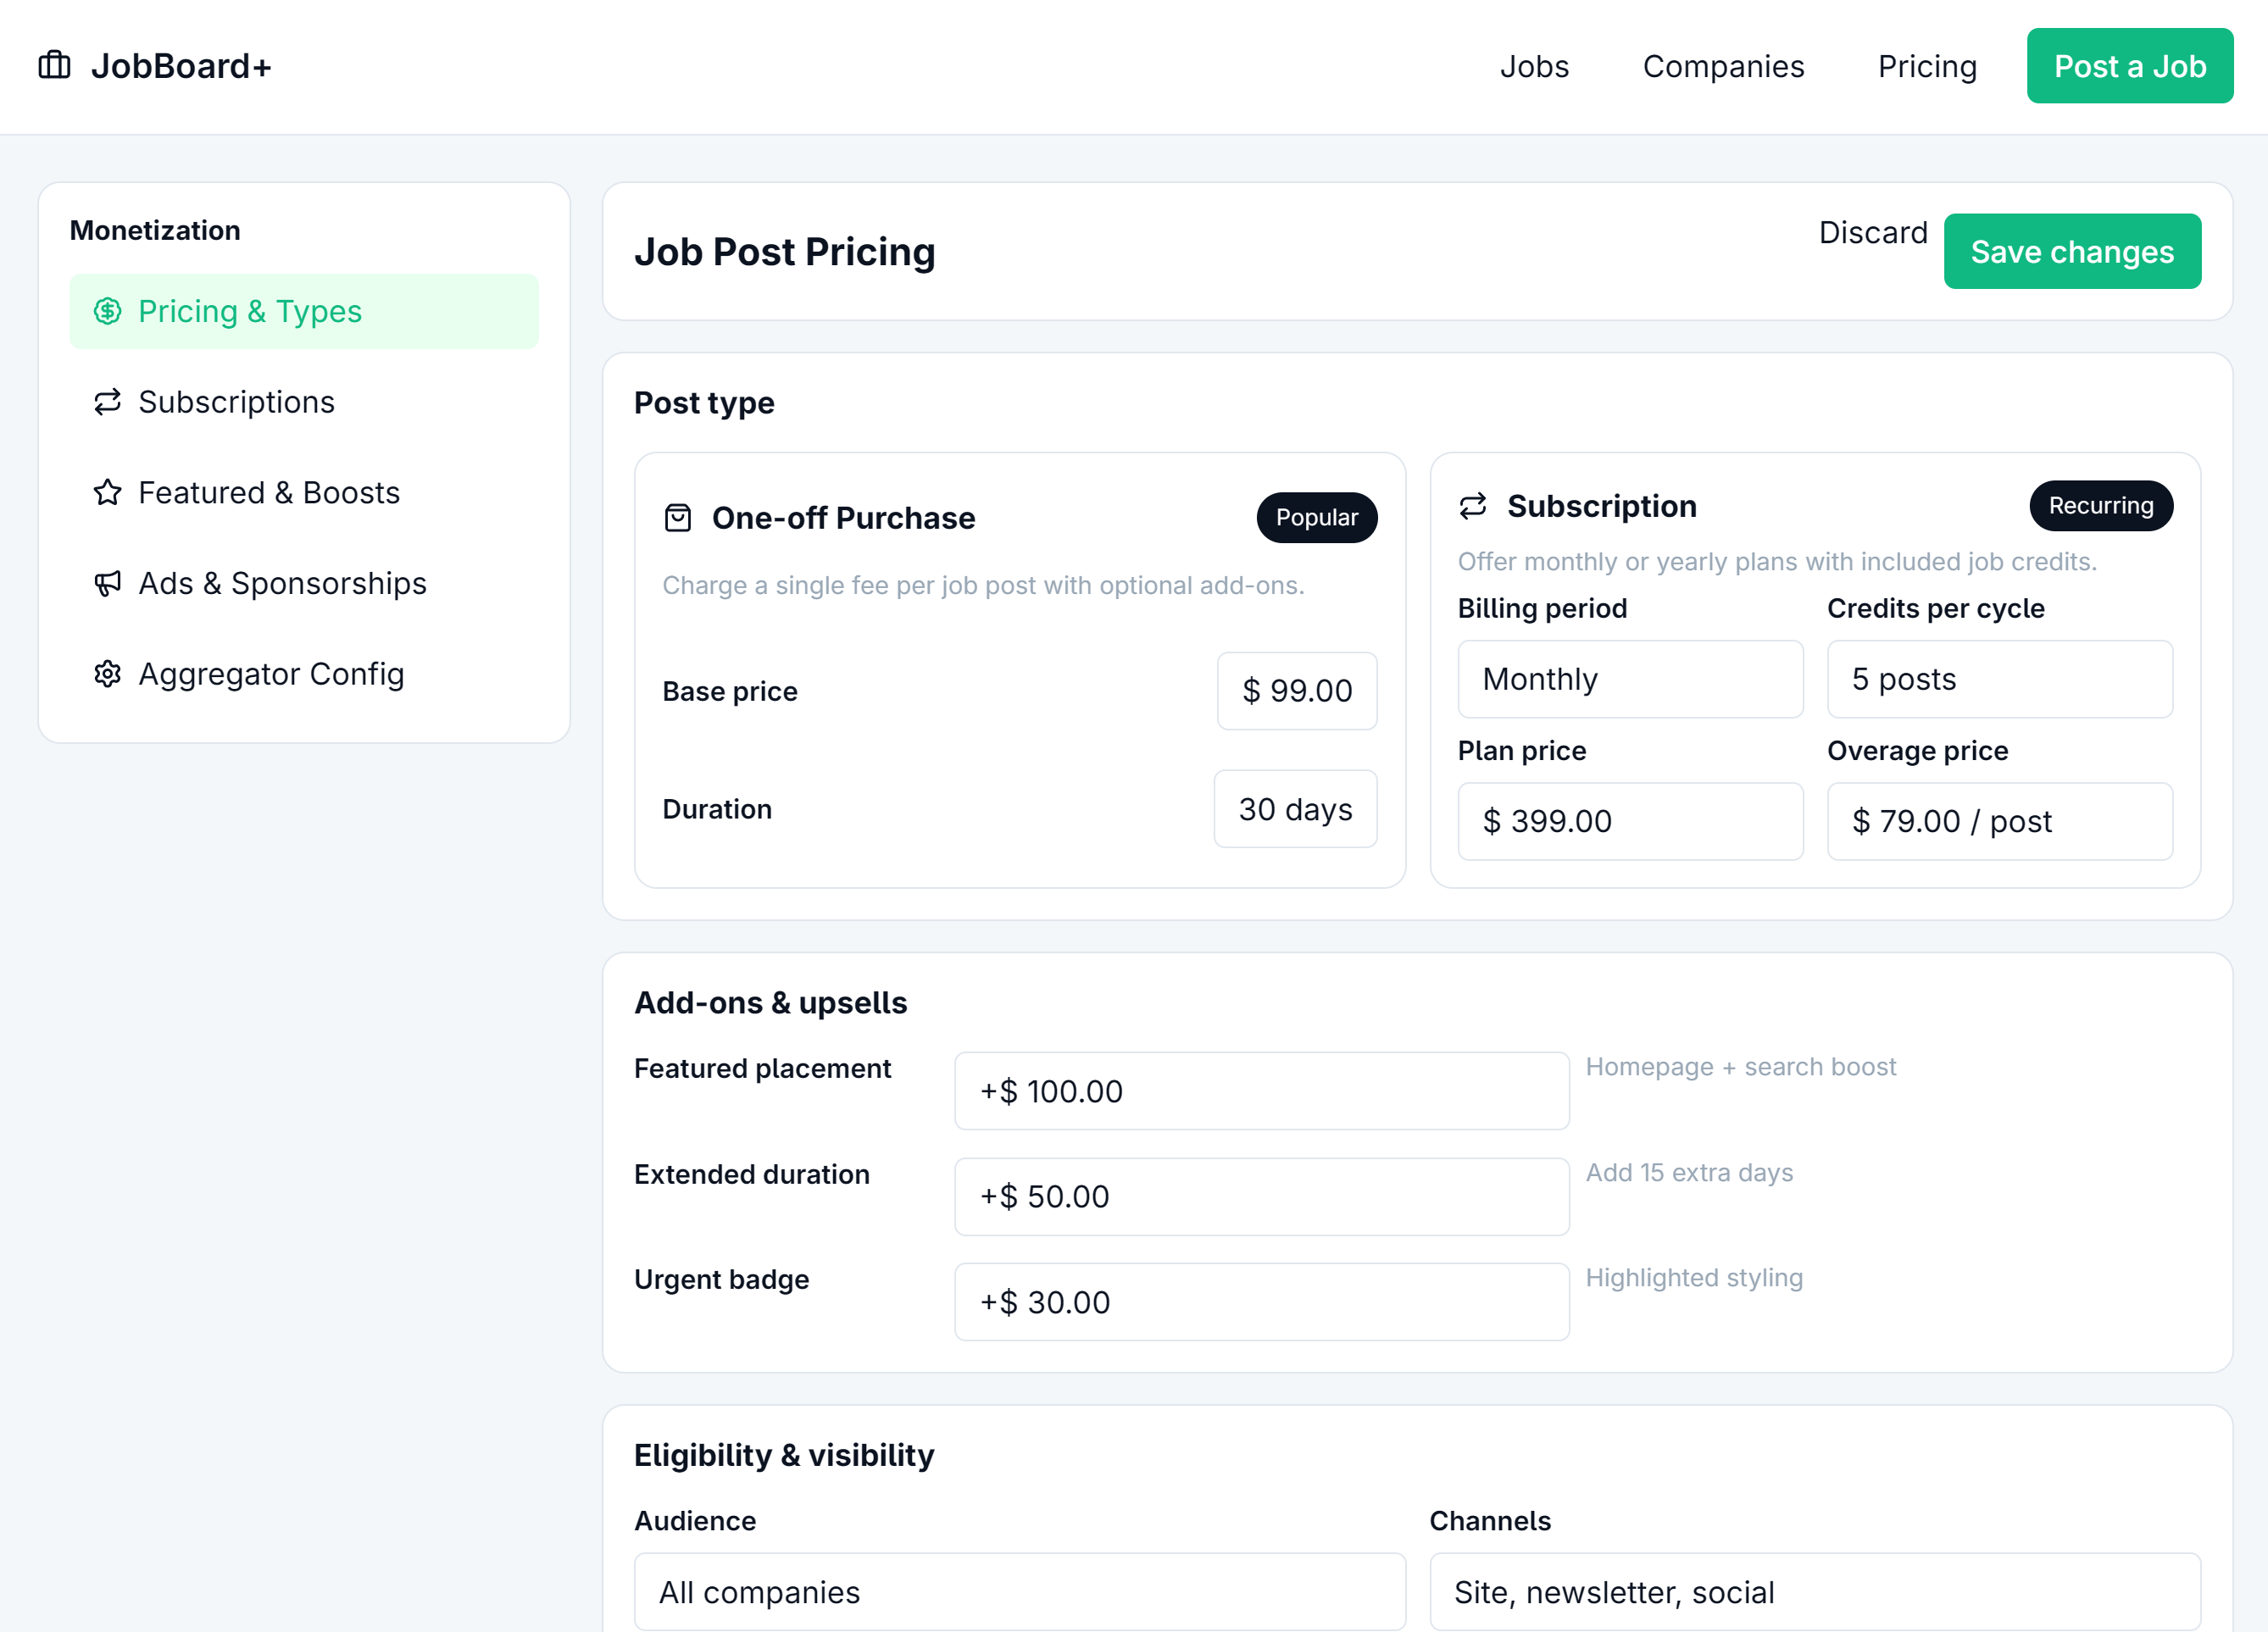Viewport: 2268px width, 1632px height.
Task: Select the Pricing & Types dollar icon
Action: pos(108,311)
